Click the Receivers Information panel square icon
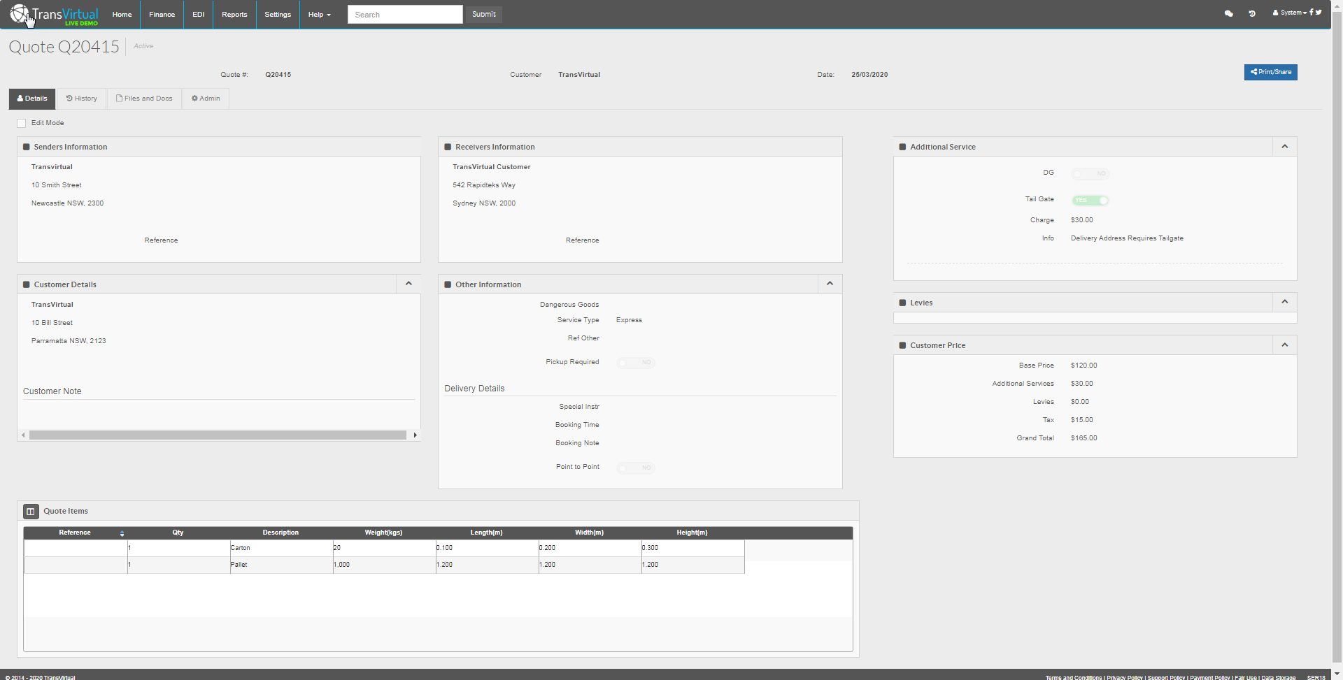This screenshot has height=680, width=1343. pos(448,147)
